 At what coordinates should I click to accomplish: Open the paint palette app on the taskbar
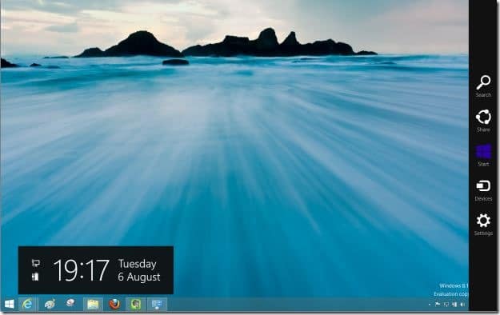50,304
